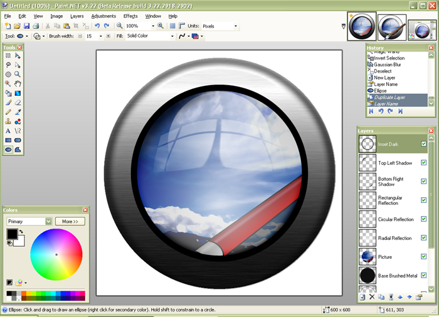Click the Zoom In magnifier icon

click(x=161, y=26)
